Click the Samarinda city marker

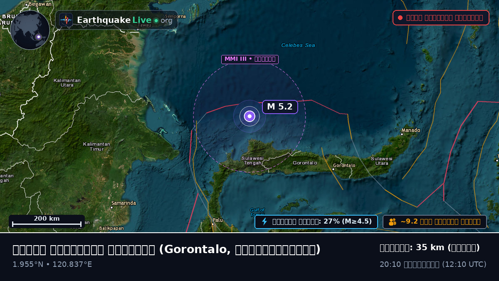click(x=112, y=207)
